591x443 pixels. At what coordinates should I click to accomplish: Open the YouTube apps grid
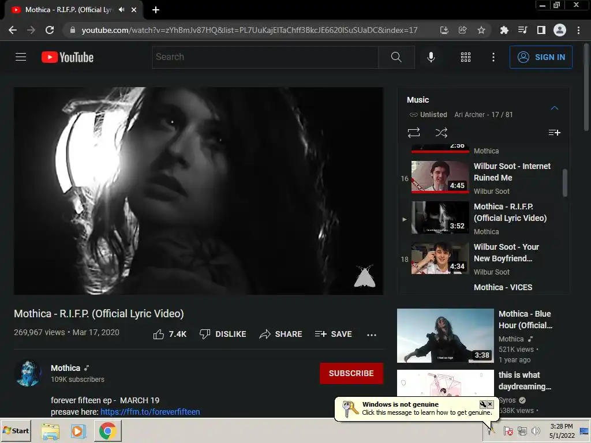point(466,57)
